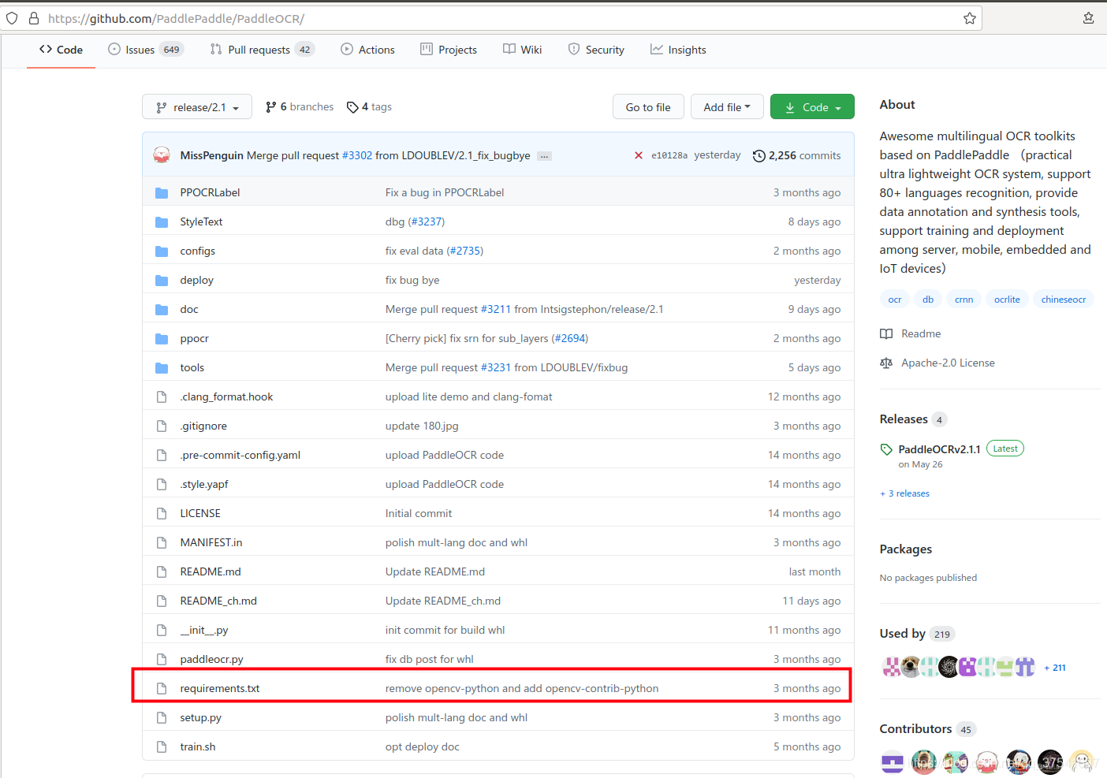Image resolution: width=1107 pixels, height=778 pixels.
Task: Click the first contributor avatar
Action: click(x=893, y=762)
